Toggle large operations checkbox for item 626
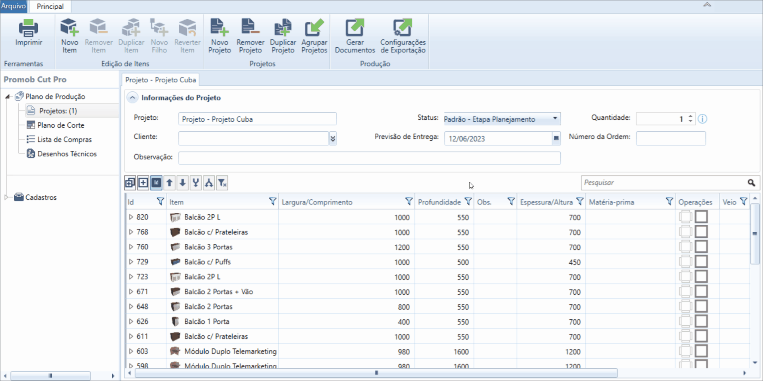This screenshot has width=763, height=381. 701,321
